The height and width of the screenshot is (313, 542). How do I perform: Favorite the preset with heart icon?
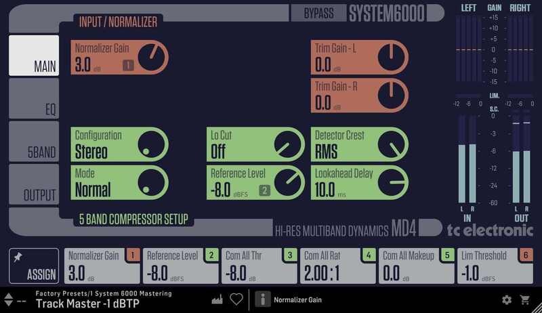click(x=236, y=299)
